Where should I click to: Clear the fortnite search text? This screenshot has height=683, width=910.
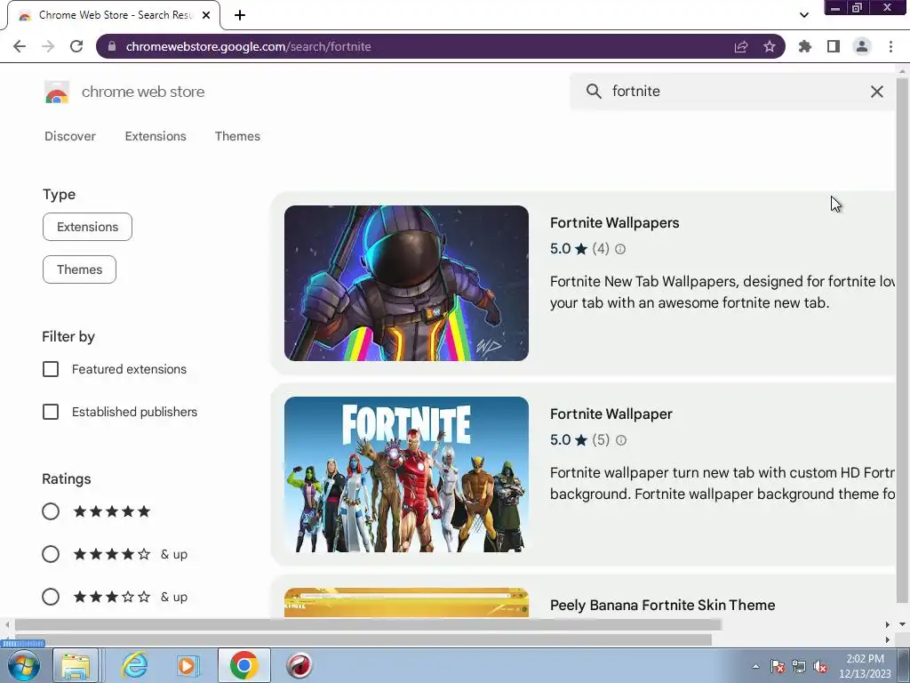877,92
